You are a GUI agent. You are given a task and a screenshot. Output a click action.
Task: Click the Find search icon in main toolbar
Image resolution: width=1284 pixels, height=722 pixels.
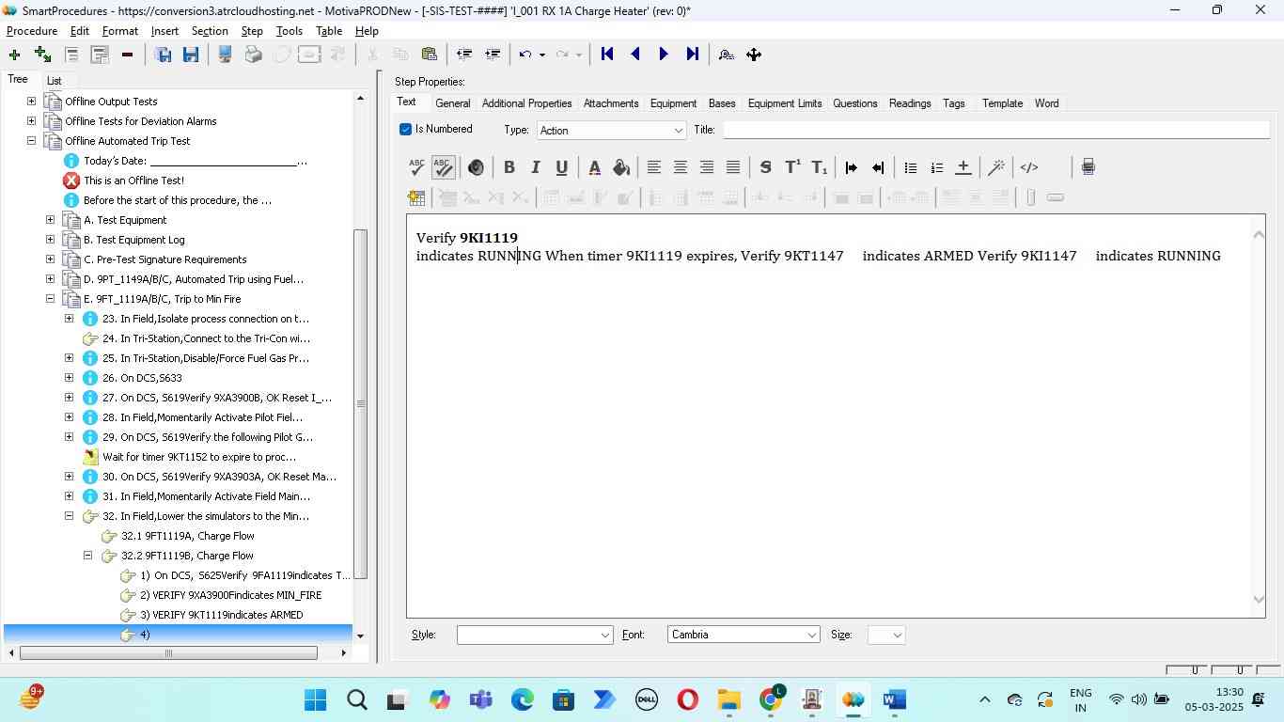tap(726, 55)
